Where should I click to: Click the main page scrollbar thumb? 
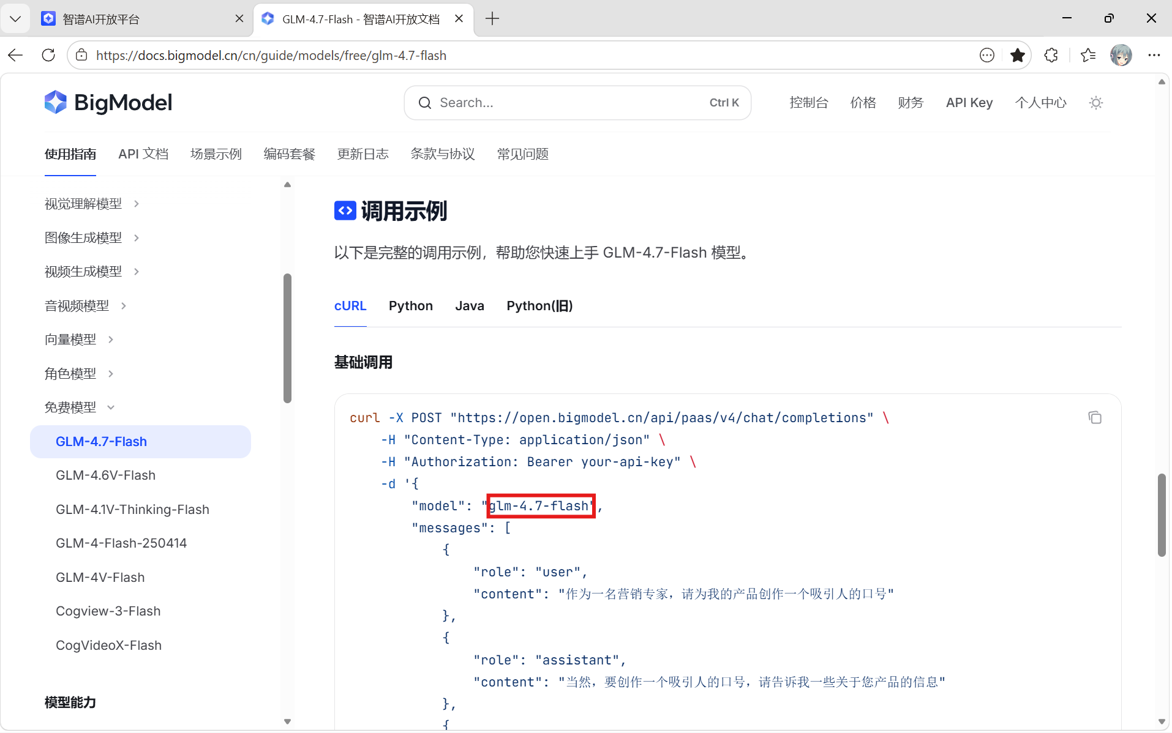1162,515
